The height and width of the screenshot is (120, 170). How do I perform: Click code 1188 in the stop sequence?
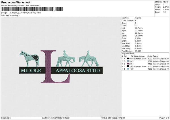[150, 64]
